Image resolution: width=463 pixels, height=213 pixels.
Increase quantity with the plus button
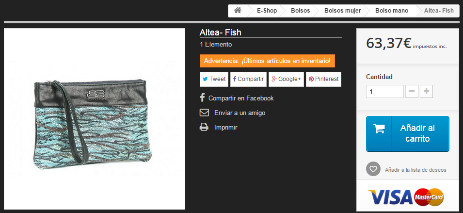point(426,92)
